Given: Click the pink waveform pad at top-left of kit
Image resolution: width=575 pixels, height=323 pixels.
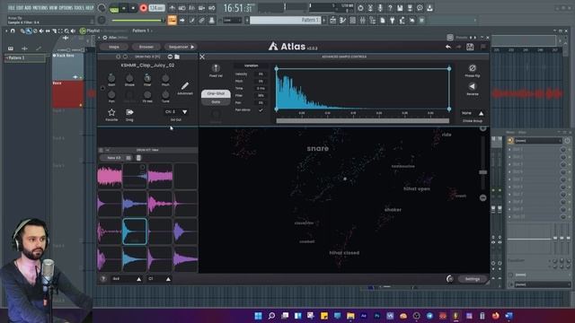Looking at the screenshot, I should click(x=110, y=176).
